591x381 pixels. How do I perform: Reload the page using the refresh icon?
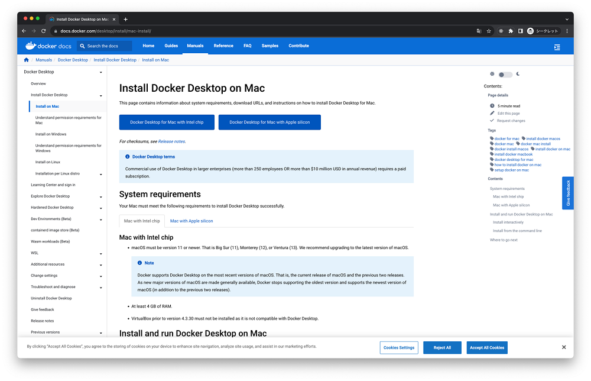coord(43,31)
